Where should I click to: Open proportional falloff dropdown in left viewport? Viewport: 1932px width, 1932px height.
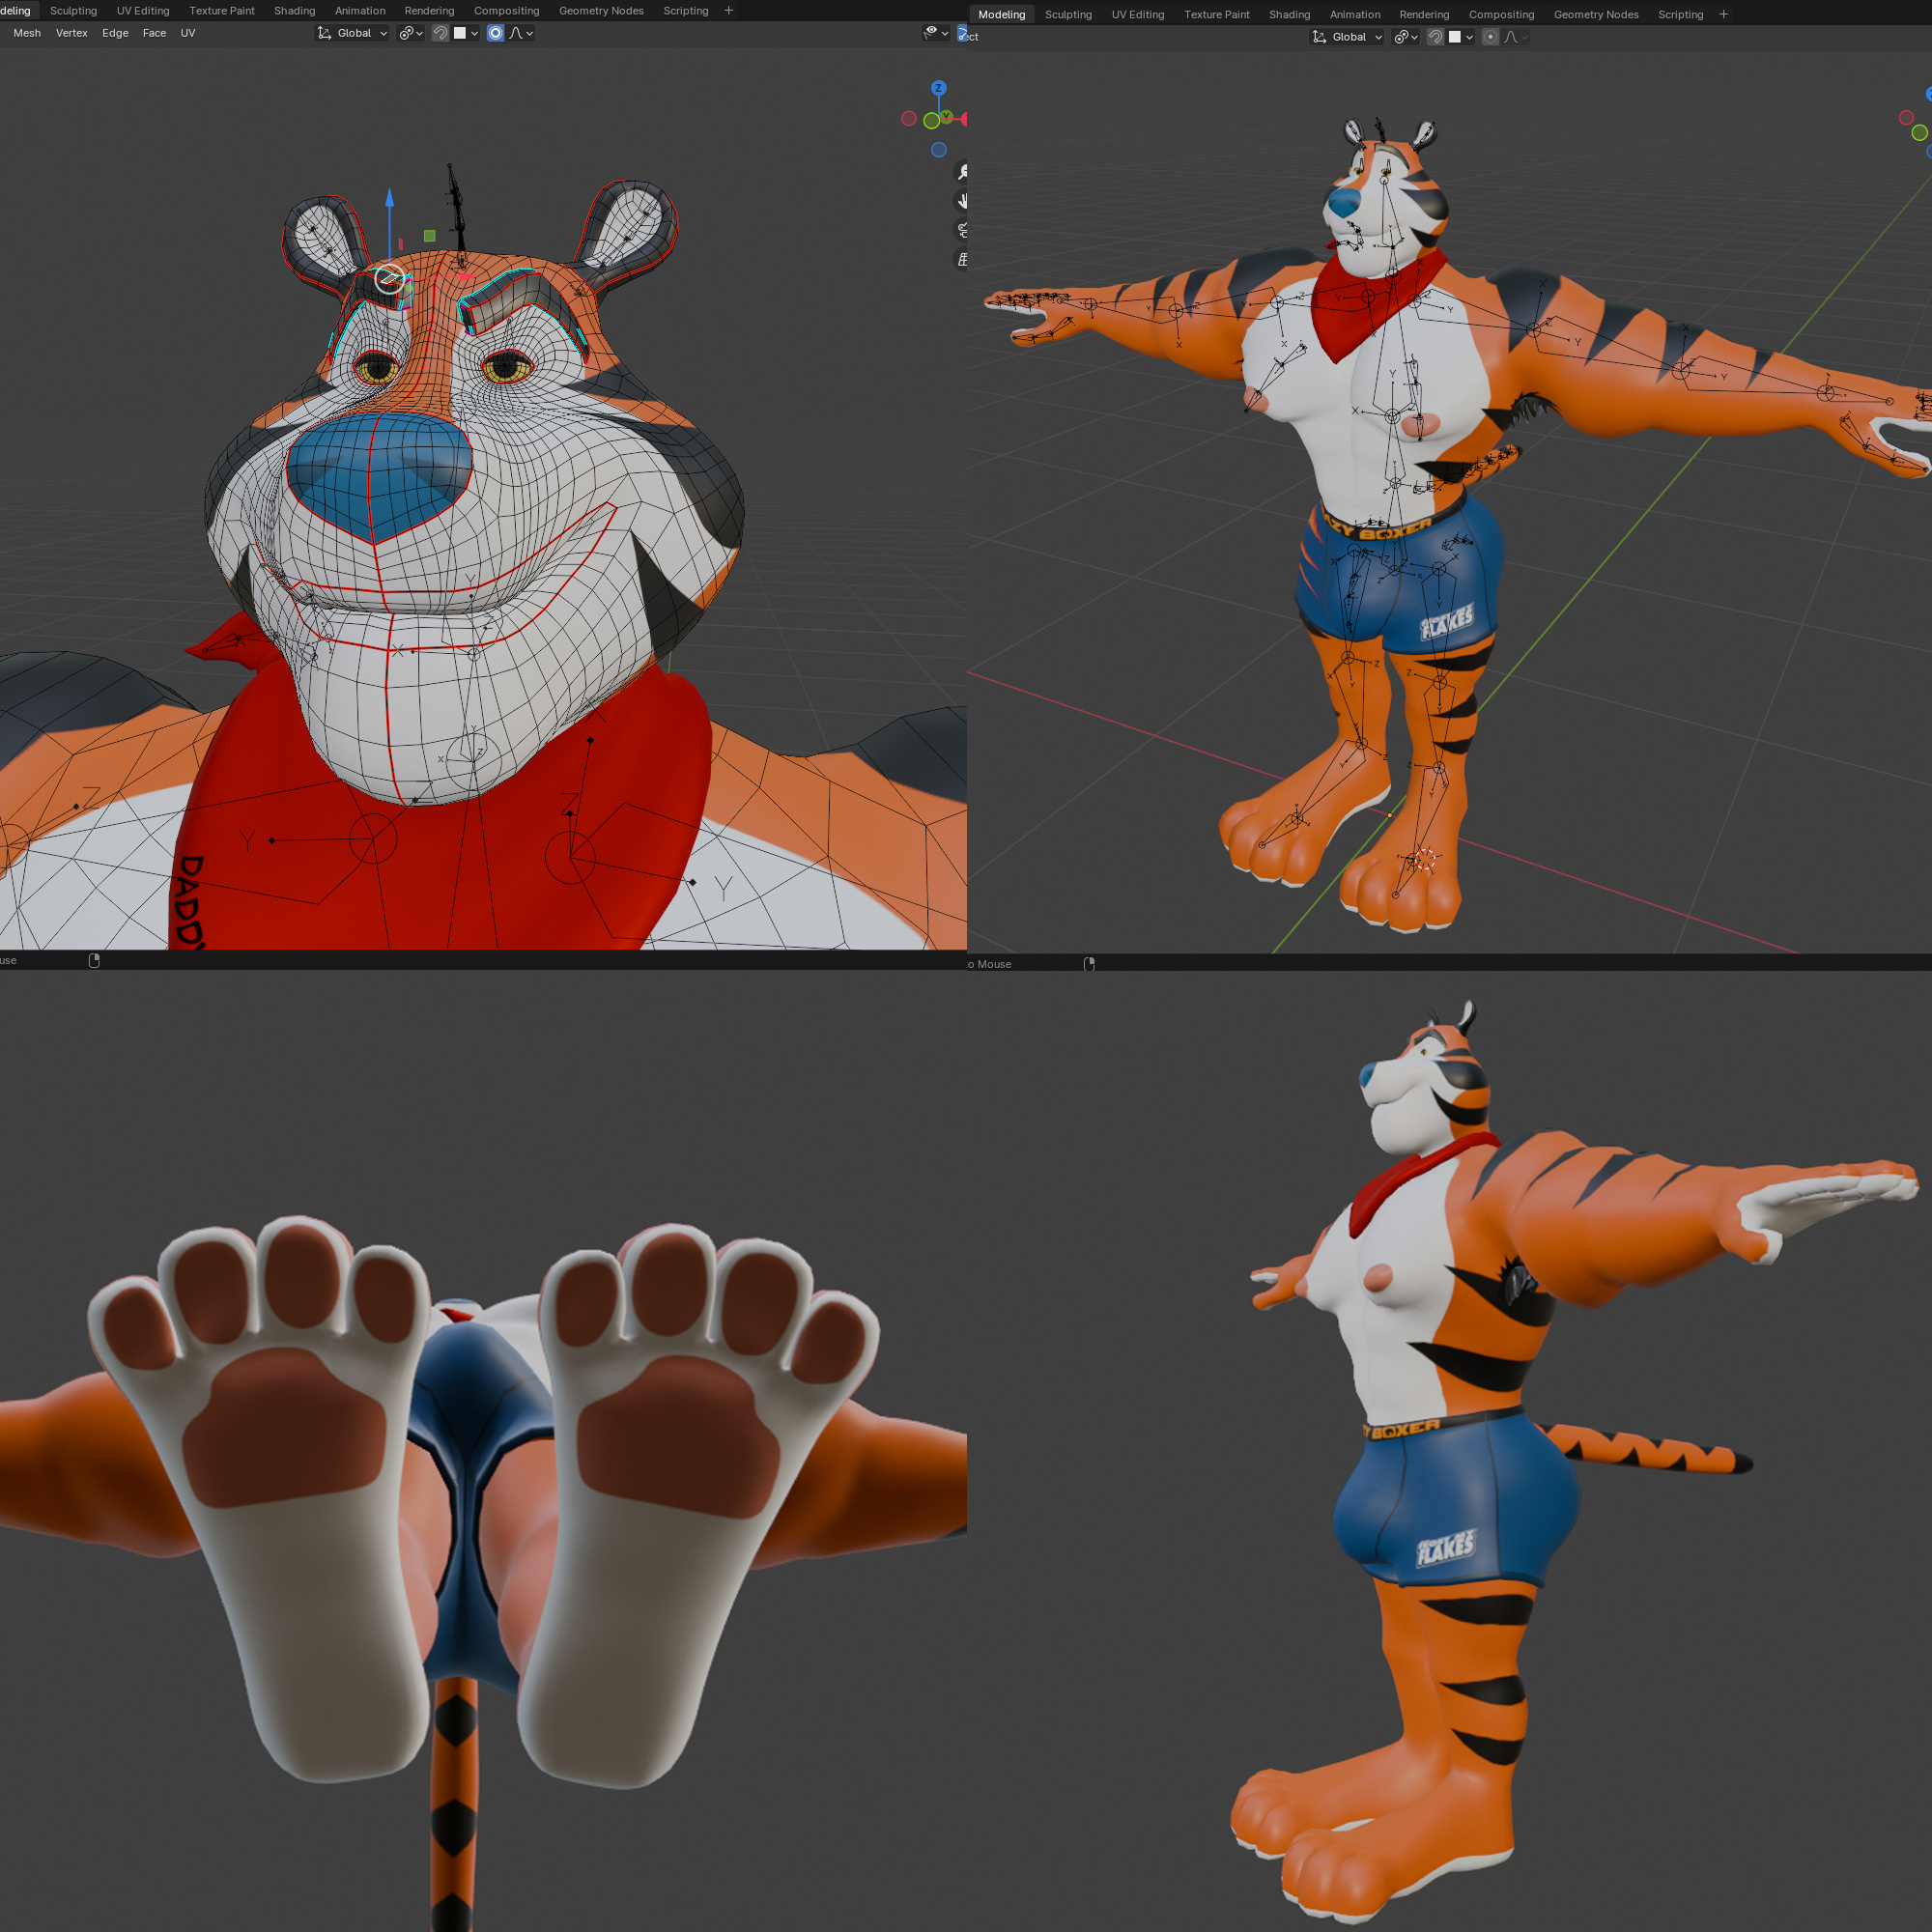point(522,33)
